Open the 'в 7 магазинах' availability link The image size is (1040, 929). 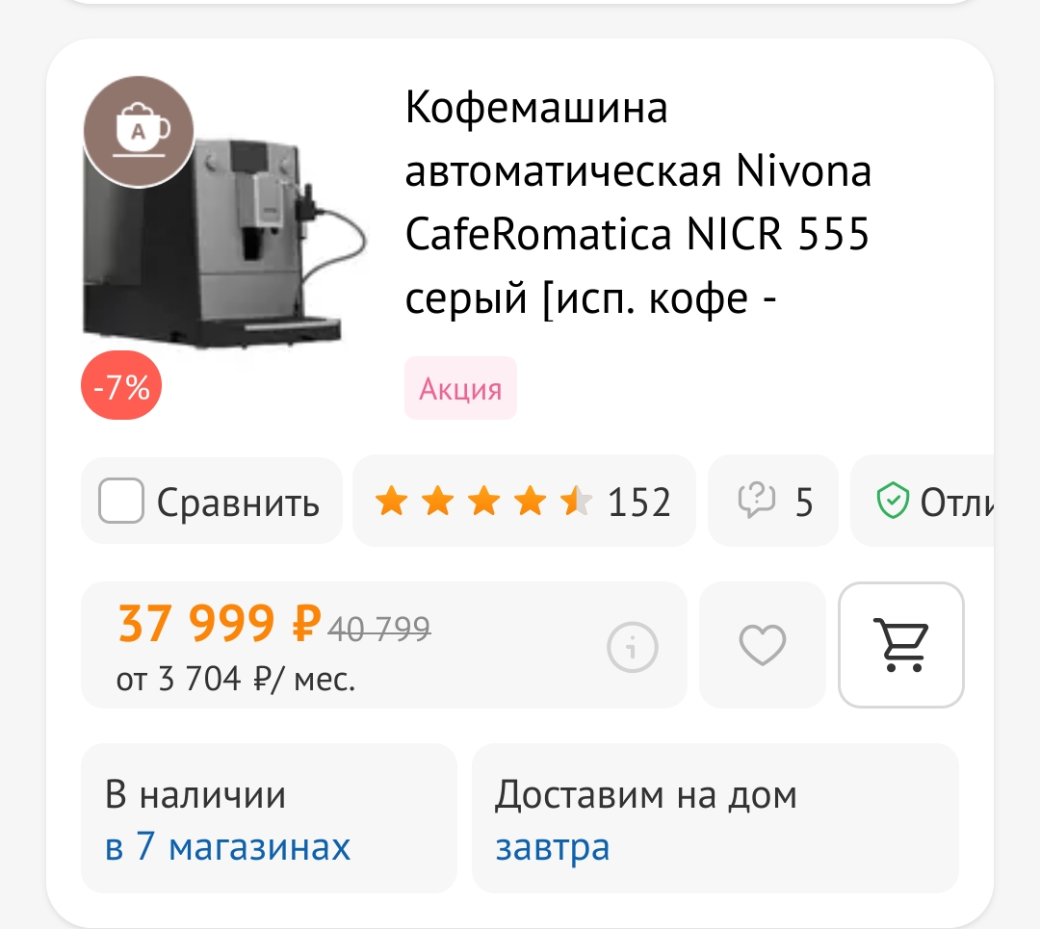click(x=227, y=846)
